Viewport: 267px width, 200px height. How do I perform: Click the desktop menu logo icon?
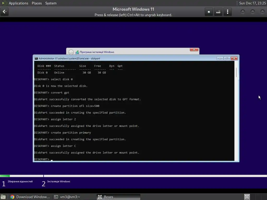coord(4,3)
